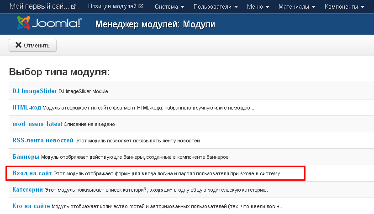Image resolution: width=374 pixels, height=214 pixels.
Task: Click 'Этот модуль позволяет показывать ленту новостей'
Action: click(137, 141)
